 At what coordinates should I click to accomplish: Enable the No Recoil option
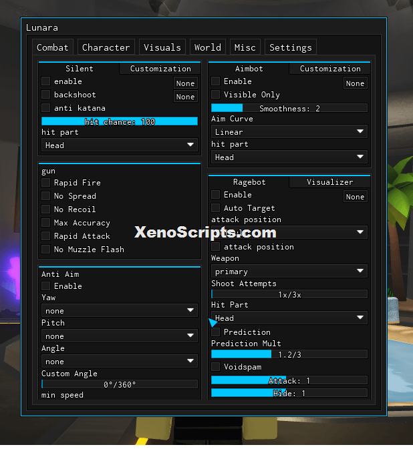pos(45,209)
